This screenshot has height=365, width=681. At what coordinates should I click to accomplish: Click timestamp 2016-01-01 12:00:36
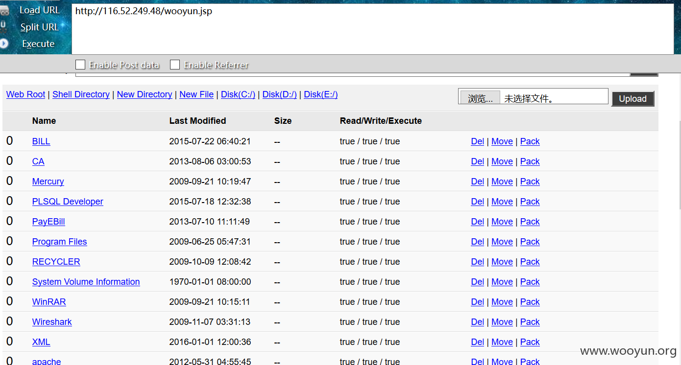[x=210, y=342]
